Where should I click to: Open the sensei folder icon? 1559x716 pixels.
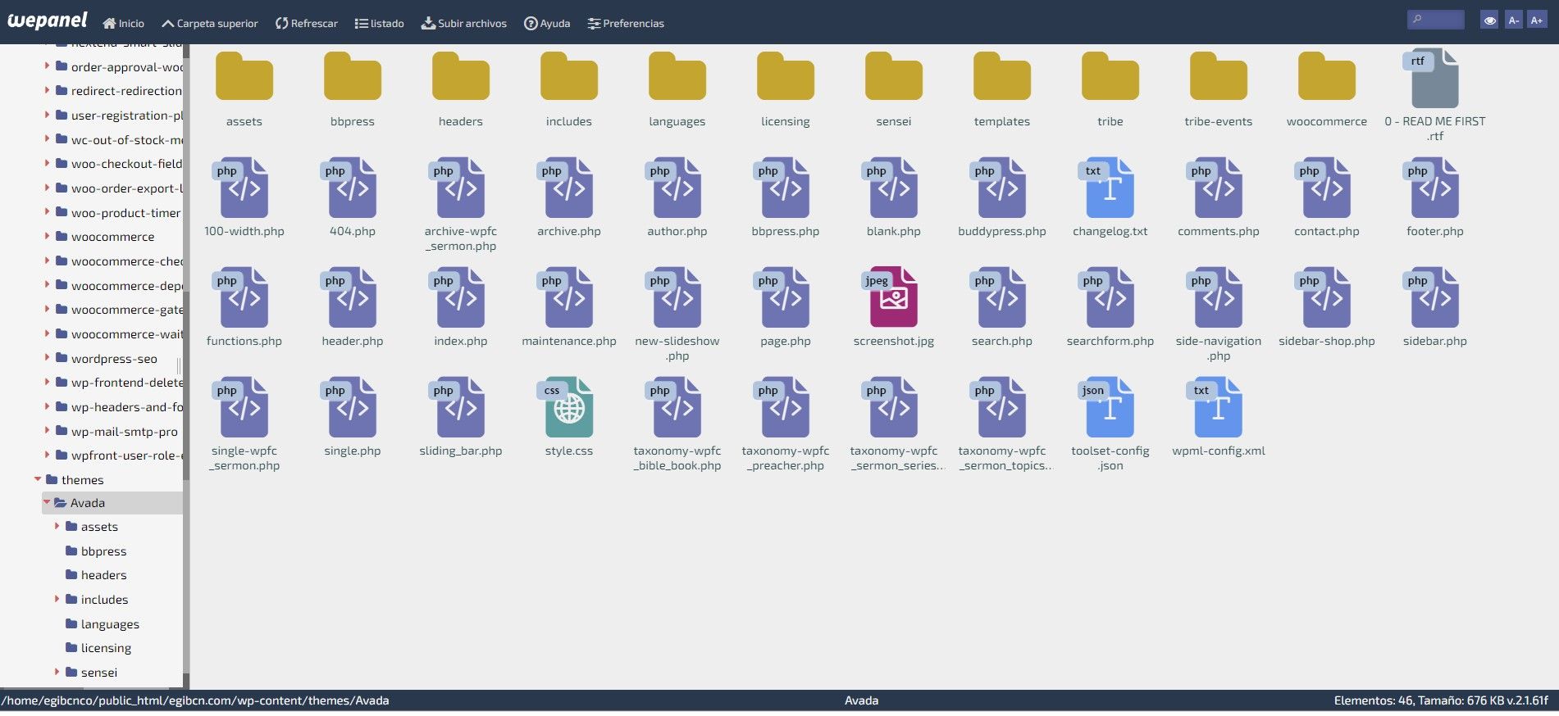(x=893, y=76)
